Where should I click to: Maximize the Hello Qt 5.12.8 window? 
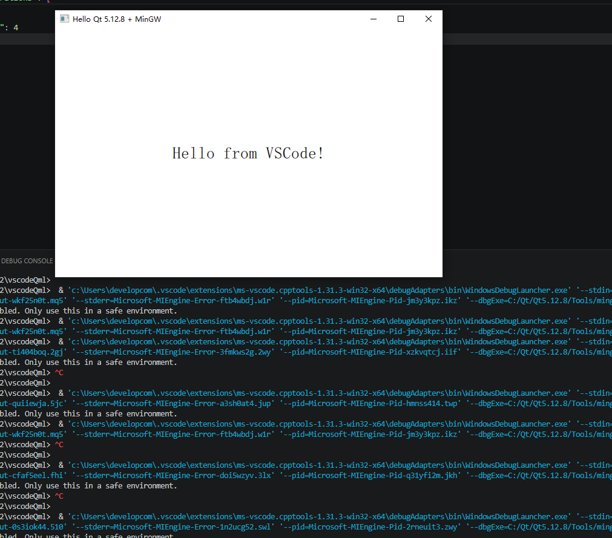[x=401, y=19]
